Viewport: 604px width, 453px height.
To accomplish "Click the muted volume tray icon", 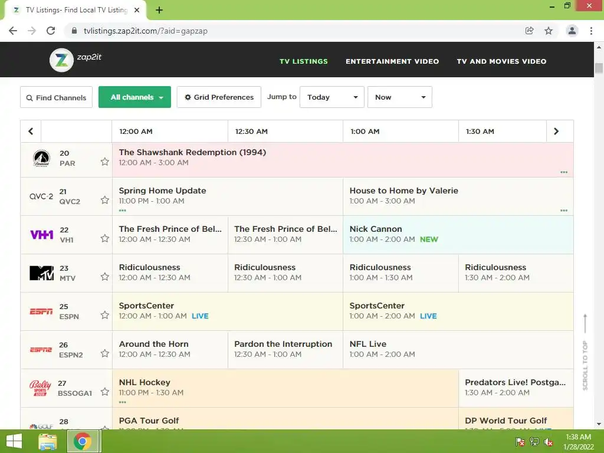I will click(549, 442).
